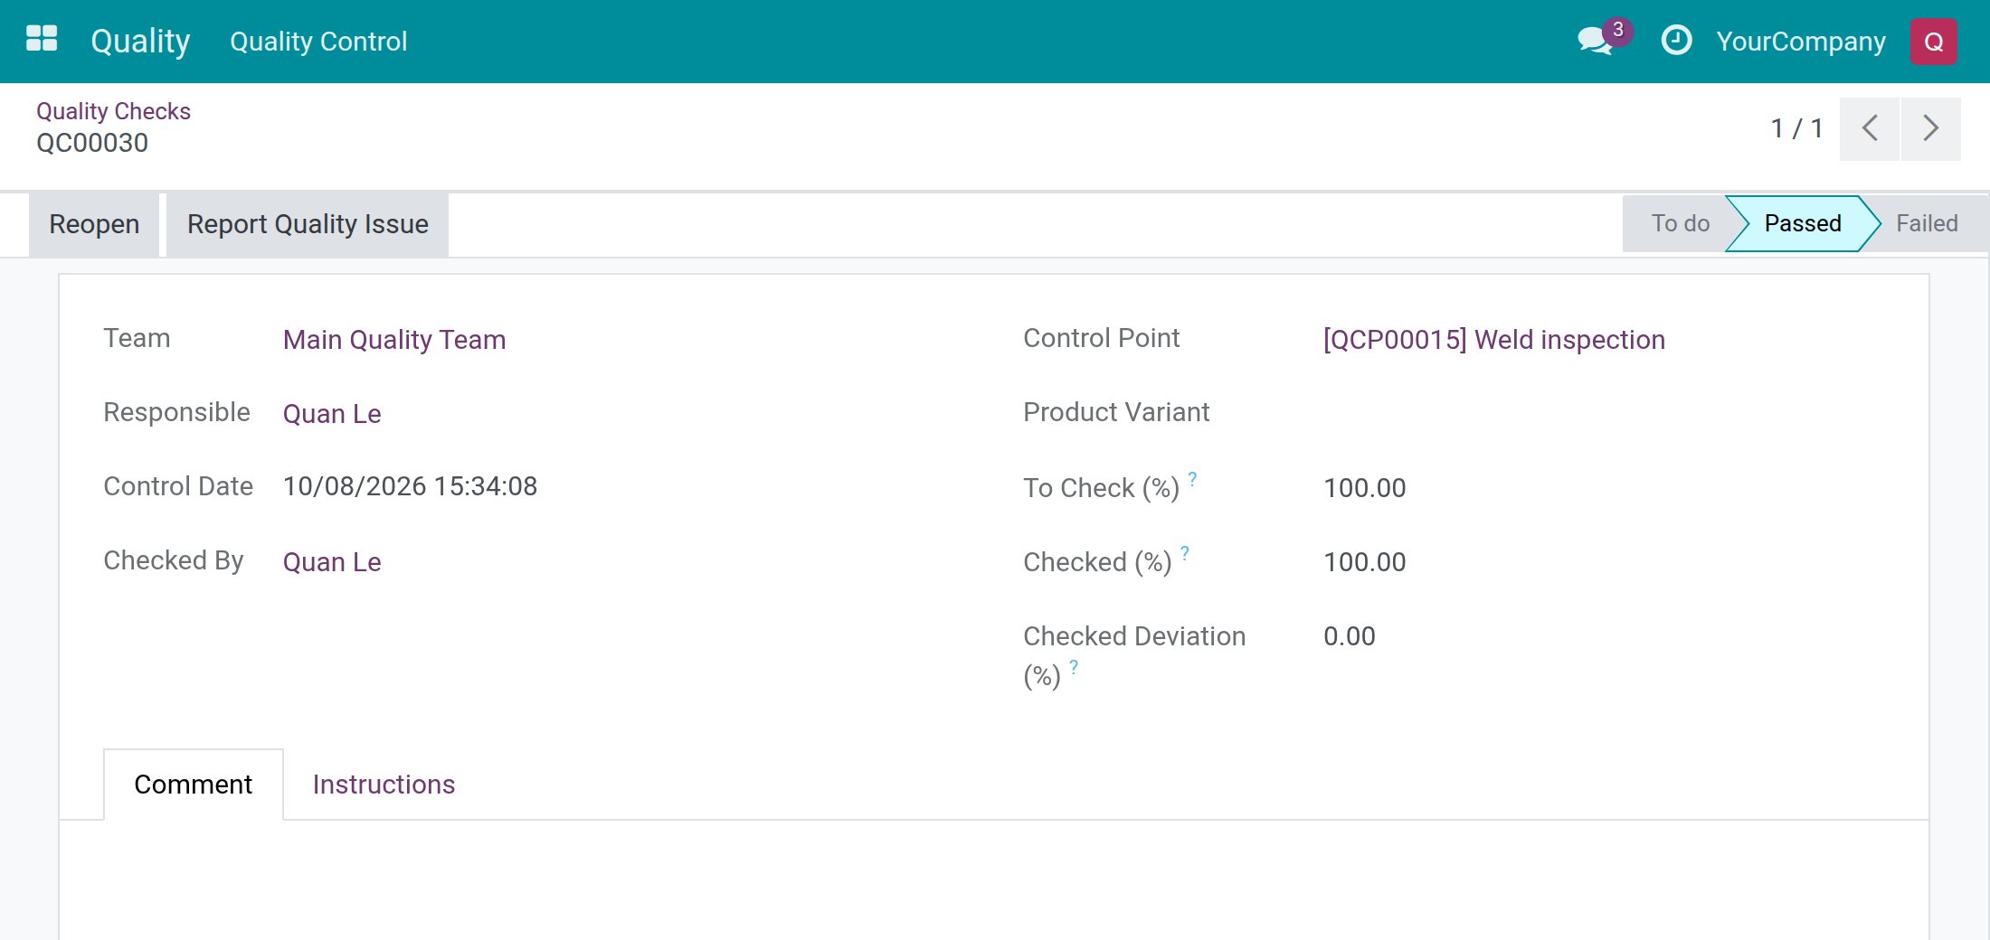Go back to Quality Checks breadcrumb

click(x=113, y=111)
